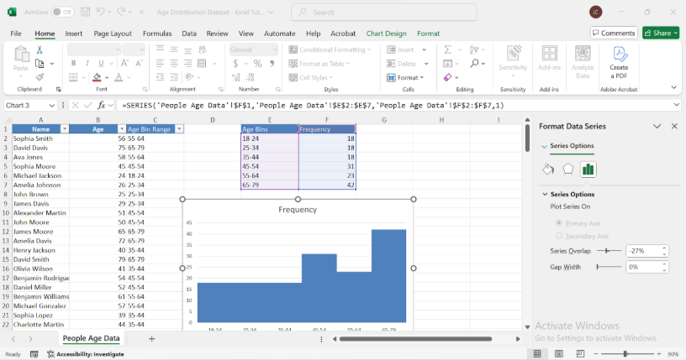Click the Sensitivity icon
Image resolution: width=686 pixels, height=360 pixels.
pos(513,59)
